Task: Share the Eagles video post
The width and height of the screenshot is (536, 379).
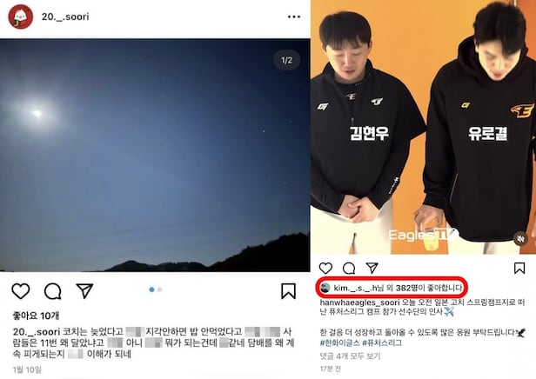Action: [x=372, y=268]
